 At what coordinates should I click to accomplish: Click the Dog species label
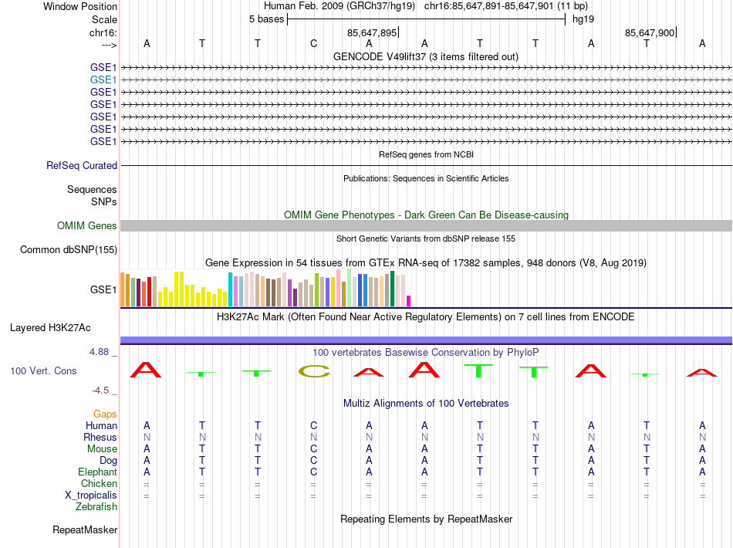108,461
